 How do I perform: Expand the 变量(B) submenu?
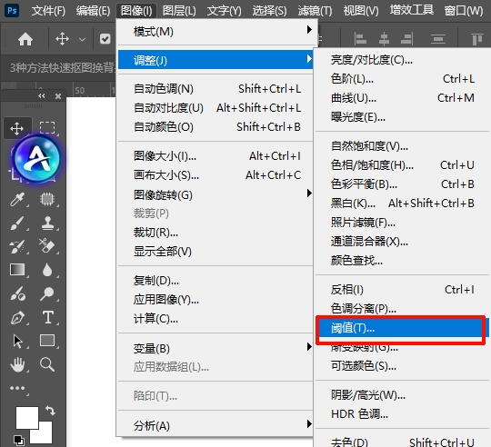(x=215, y=348)
